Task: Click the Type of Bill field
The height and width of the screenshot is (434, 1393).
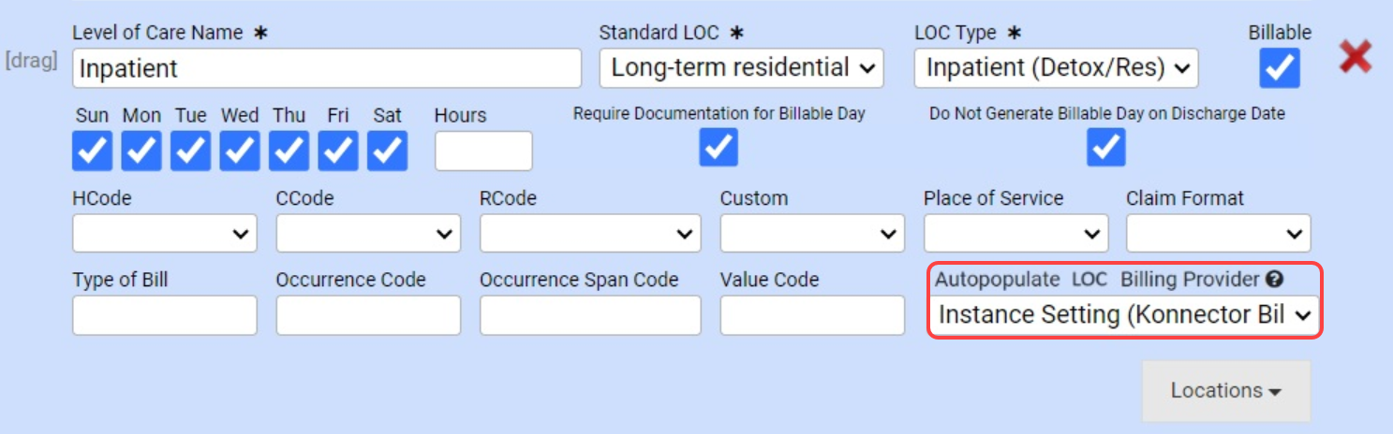Action: point(164,315)
